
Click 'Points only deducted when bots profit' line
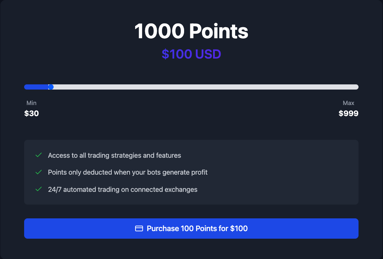128,172
